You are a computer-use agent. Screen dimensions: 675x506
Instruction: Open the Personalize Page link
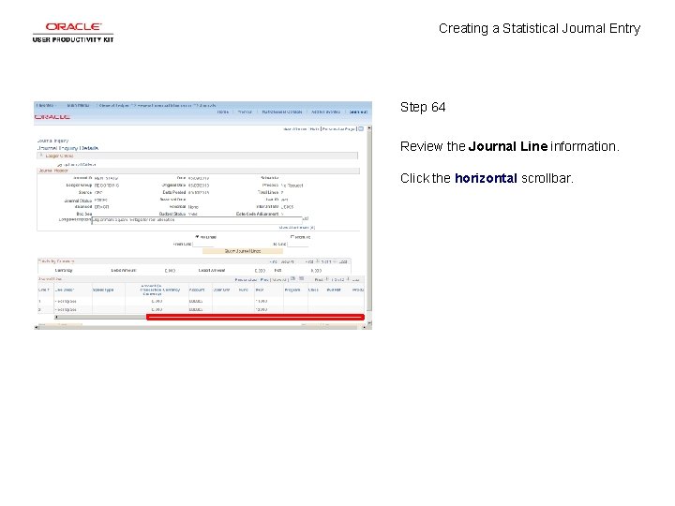pos(338,129)
